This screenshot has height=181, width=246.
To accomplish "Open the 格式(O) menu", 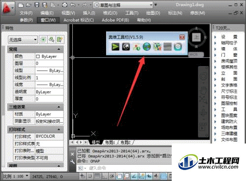I will (x=110, y=13).
